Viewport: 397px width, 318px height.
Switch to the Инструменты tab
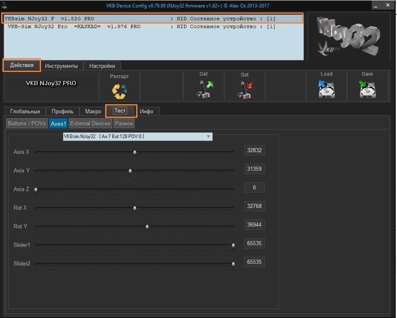click(61, 66)
